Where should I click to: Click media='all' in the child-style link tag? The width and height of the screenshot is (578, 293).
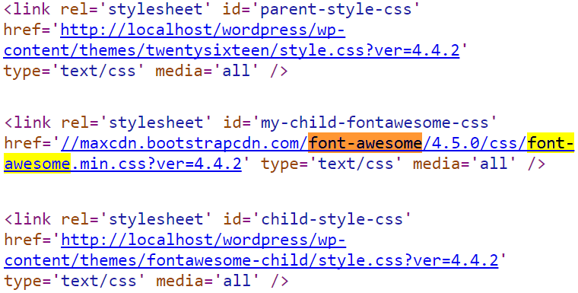tap(208, 281)
